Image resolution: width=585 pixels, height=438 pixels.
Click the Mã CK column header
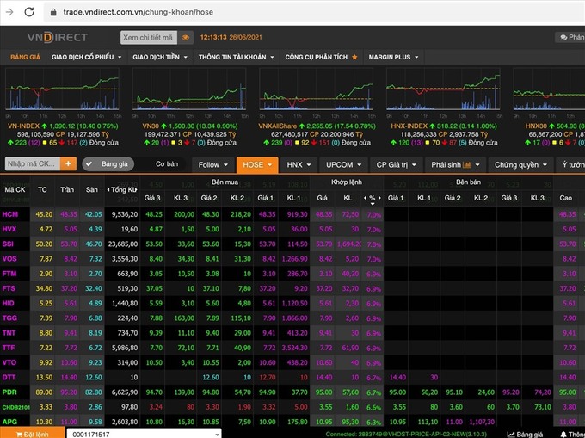15,190
